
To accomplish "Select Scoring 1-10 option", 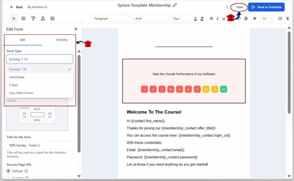I will (x=40, y=69).
